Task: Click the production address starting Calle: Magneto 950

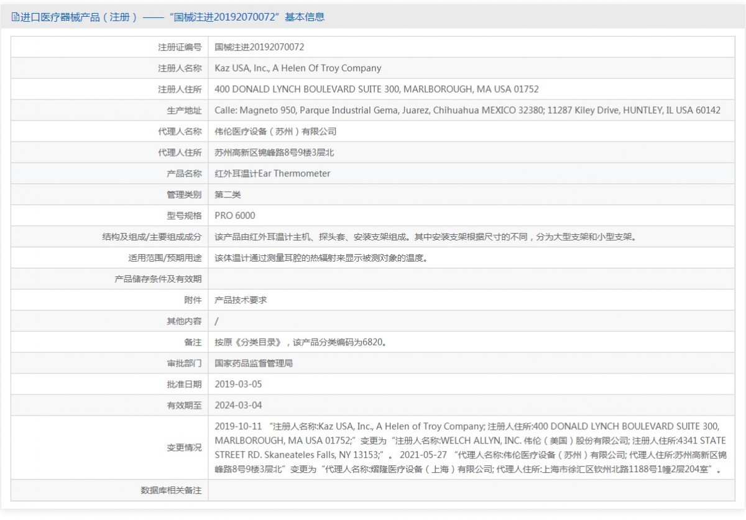Action: (467, 111)
